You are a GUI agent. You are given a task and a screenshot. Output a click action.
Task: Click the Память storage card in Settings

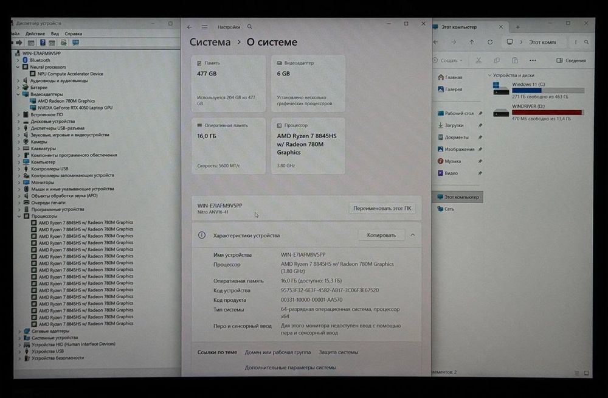[229, 83]
